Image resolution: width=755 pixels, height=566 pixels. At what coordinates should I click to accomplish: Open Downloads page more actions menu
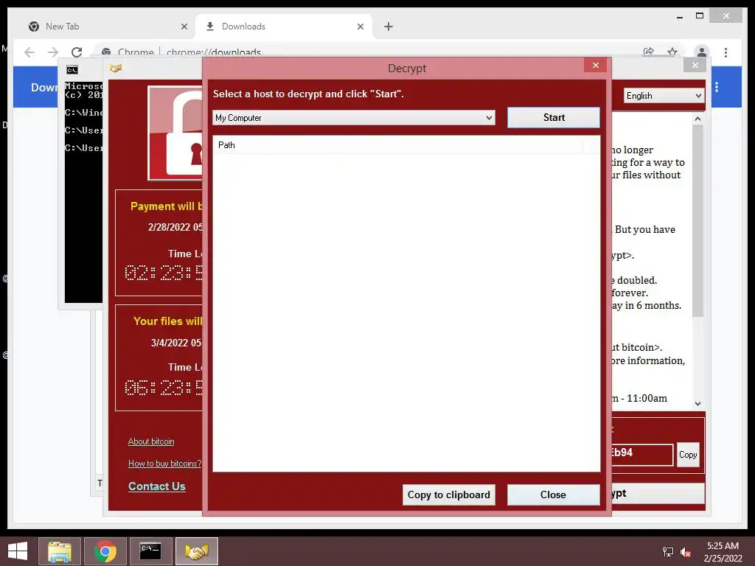pos(717,87)
